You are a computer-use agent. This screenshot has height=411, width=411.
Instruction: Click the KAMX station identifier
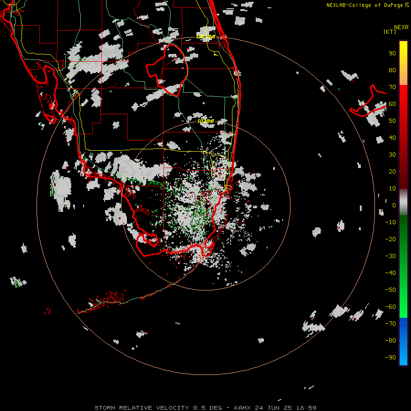point(242,408)
